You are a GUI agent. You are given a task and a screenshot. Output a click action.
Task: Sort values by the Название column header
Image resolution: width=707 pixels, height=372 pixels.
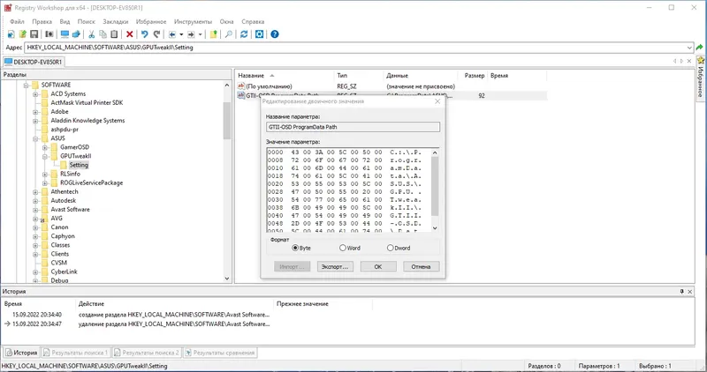click(285, 76)
